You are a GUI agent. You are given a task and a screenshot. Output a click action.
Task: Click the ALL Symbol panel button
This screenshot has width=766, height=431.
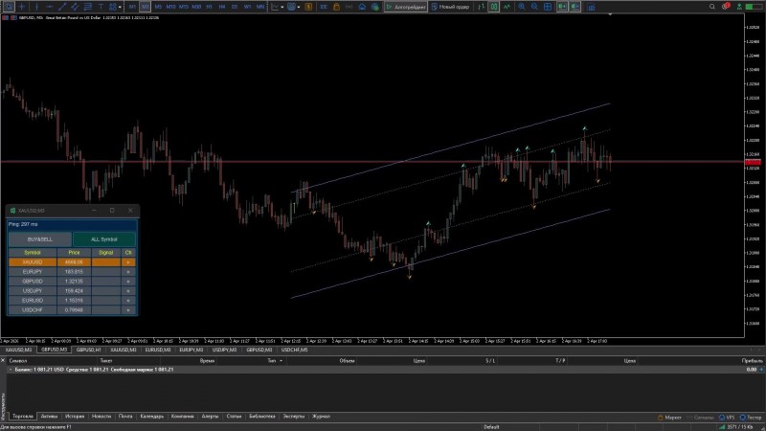pyautogui.click(x=104, y=239)
